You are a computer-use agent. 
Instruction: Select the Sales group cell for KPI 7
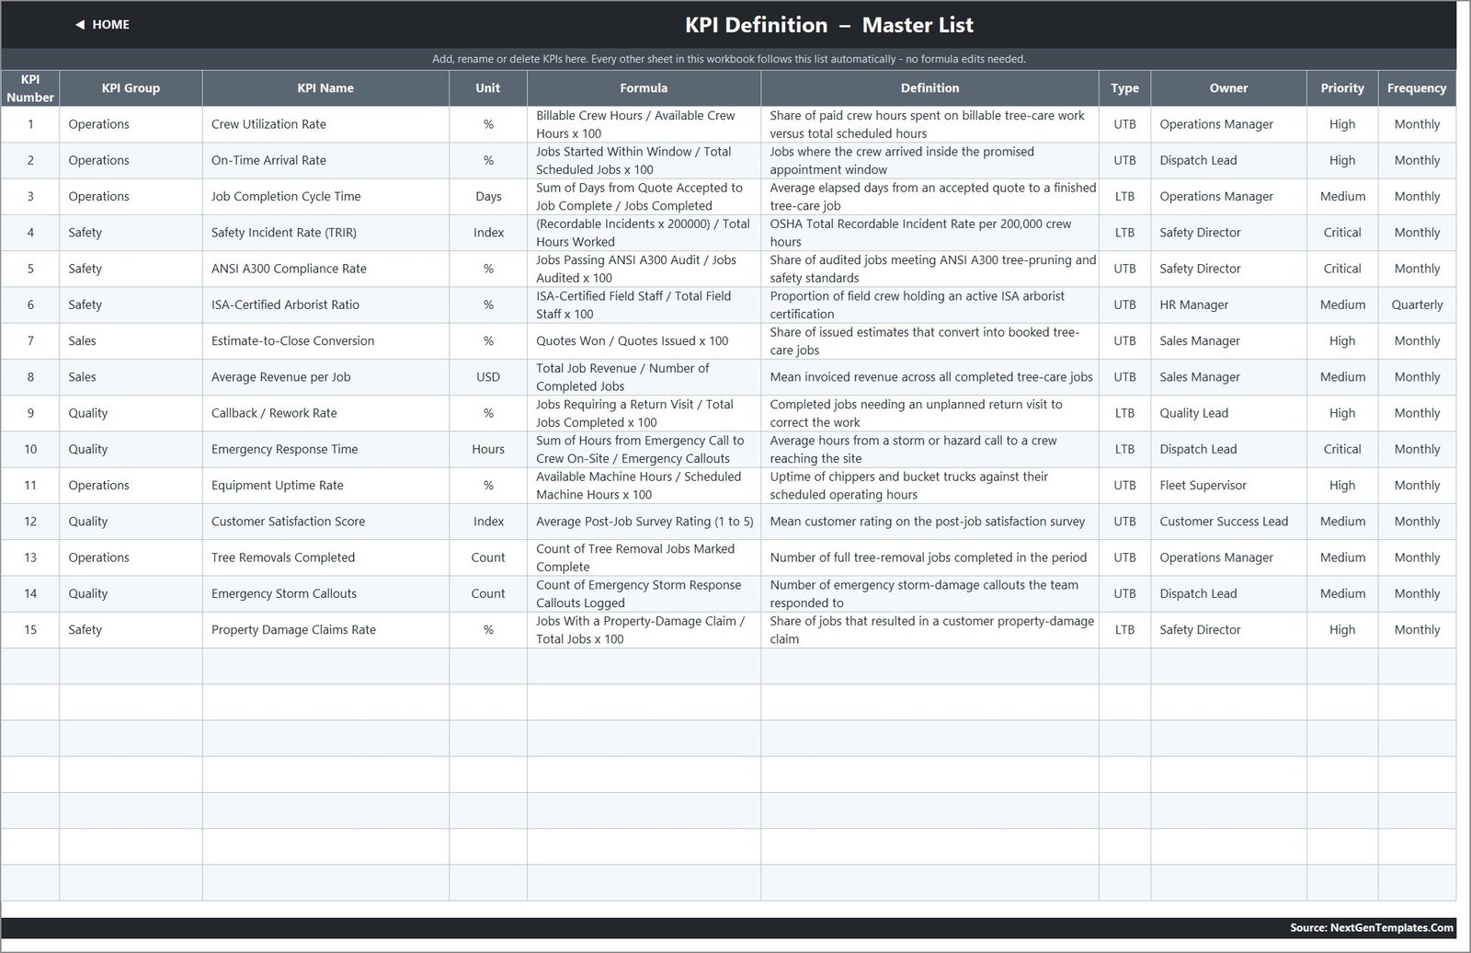point(131,340)
